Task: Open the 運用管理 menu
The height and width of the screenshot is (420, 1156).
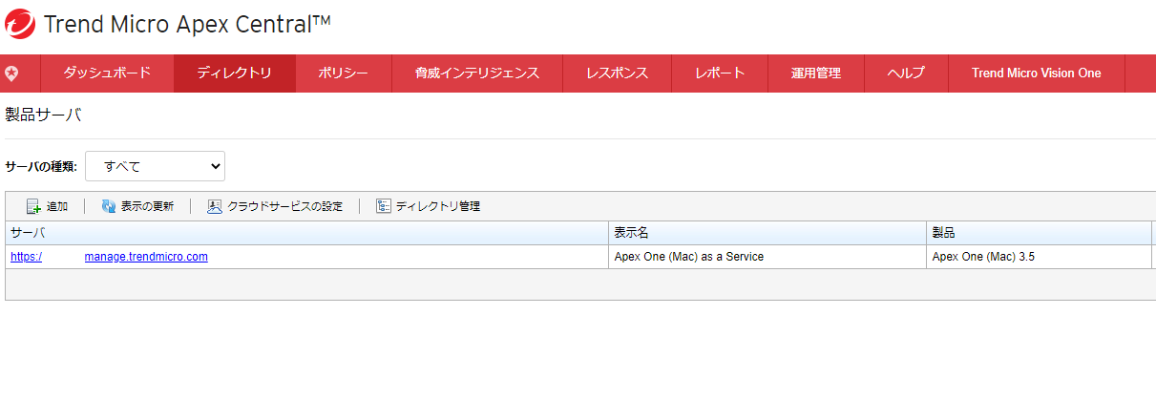Action: 816,73
